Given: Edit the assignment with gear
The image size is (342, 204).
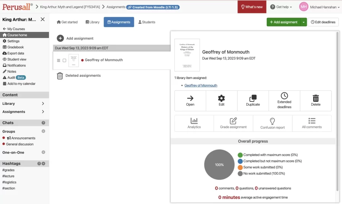Looking at the screenshot, I should (x=222, y=101).
